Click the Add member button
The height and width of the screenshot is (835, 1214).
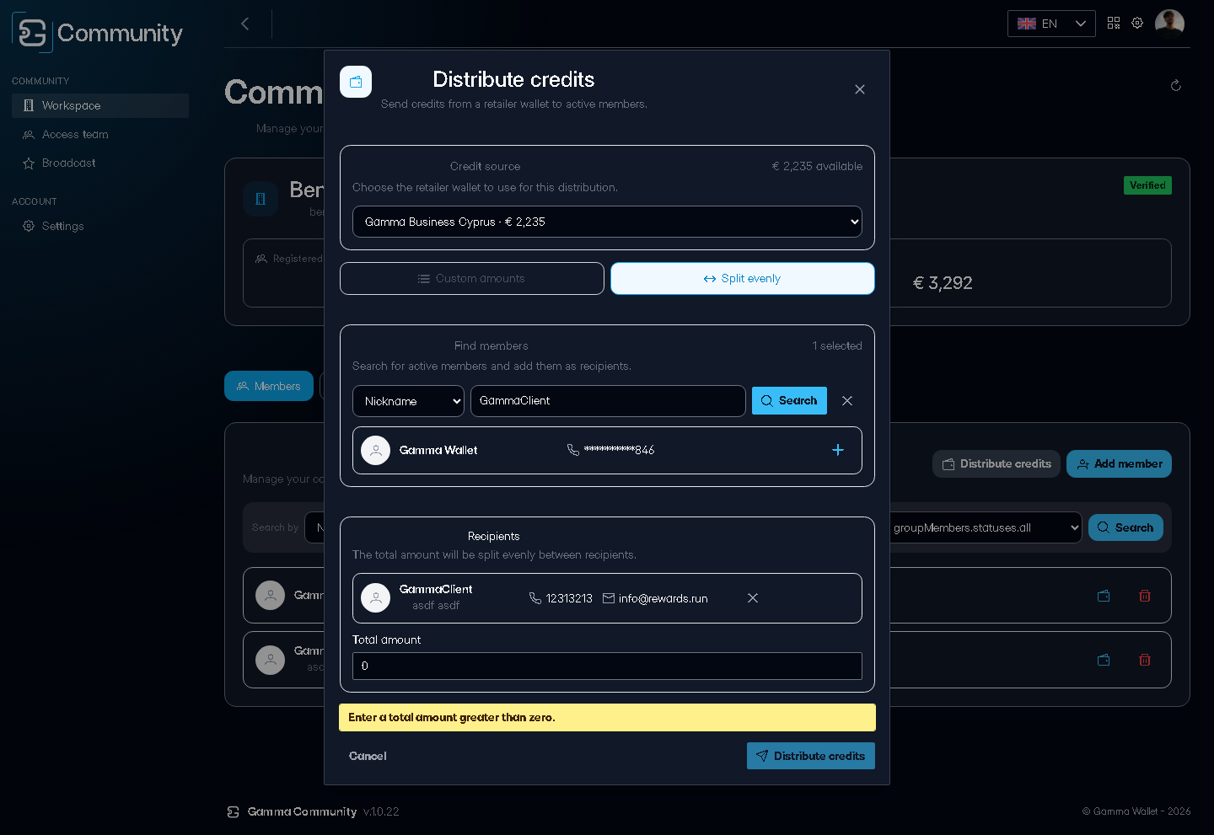1119,463
